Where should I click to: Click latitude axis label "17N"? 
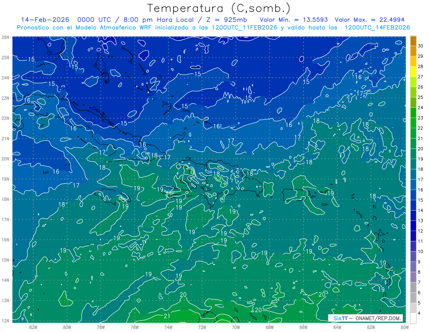tap(5, 220)
